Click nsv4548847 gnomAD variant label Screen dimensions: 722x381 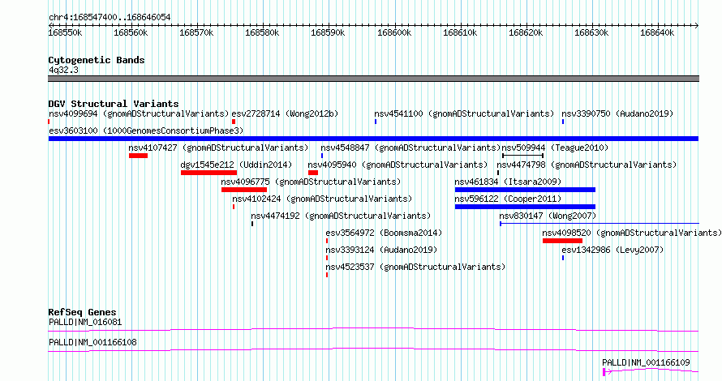[x=410, y=148]
